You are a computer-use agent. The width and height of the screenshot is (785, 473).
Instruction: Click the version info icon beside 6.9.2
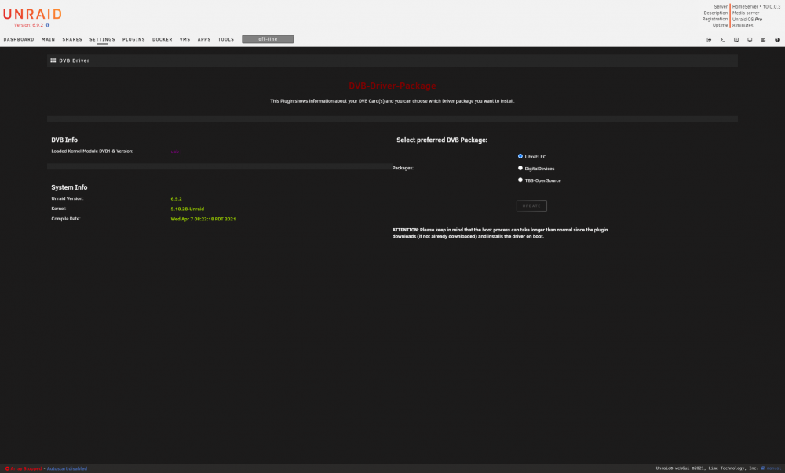click(x=48, y=25)
